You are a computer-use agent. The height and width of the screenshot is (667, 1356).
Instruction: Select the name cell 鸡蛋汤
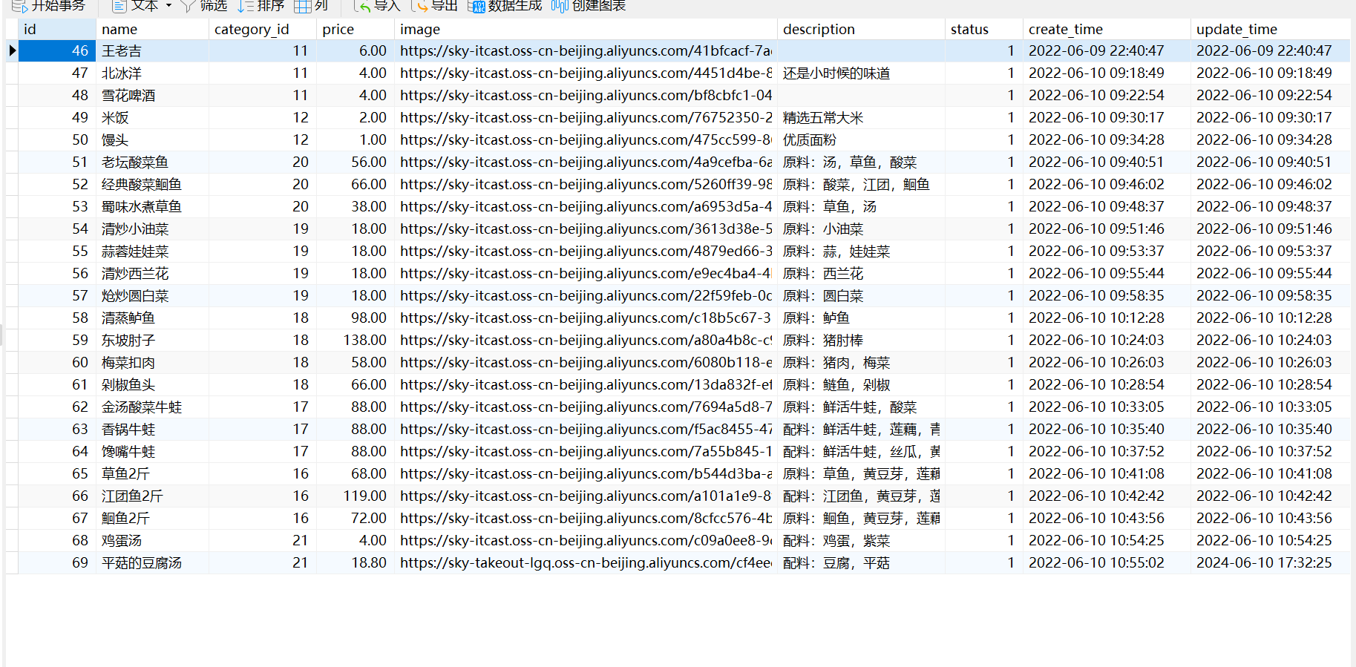pyautogui.click(x=152, y=540)
